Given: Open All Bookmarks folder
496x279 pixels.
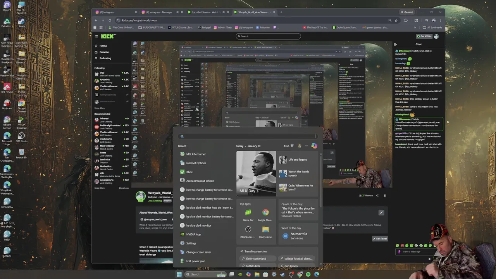Looking at the screenshot, I should (432, 28).
